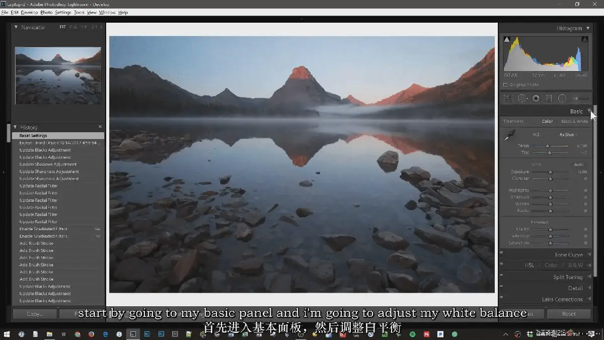604x340 pixels.
Task: Select Reset Settings history step
Action: pyautogui.click(x=58, y=135)
